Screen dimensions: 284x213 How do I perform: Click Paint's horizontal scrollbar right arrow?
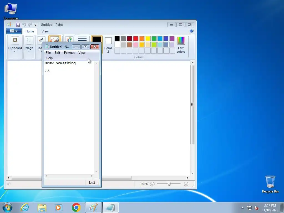[187, 178]
